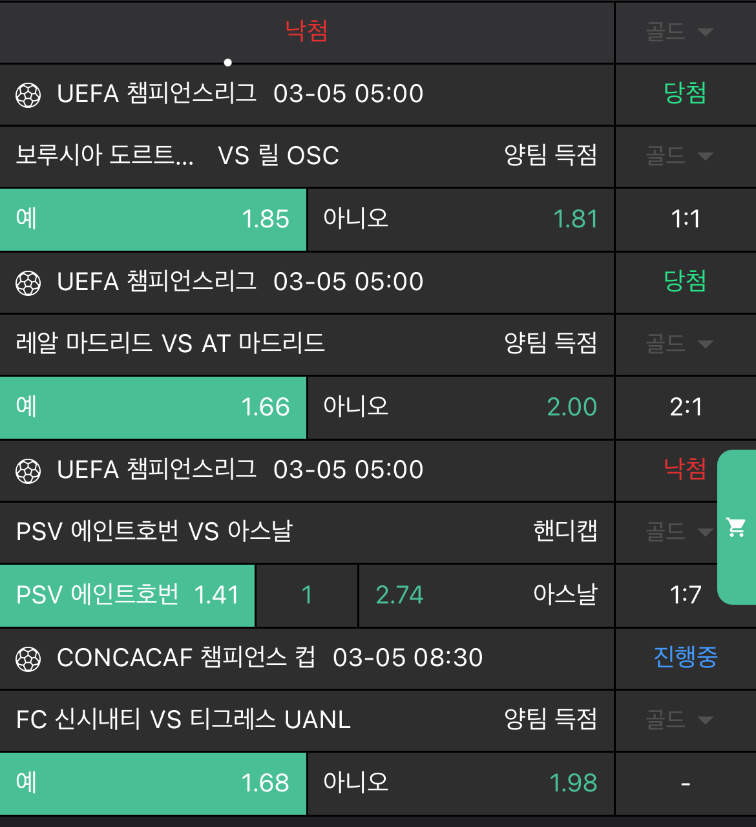This screenshot has width=756, height=827.
Task: Open 골드 dropdown in FC Cincinnati row
Action: click(x=679, y=720)
